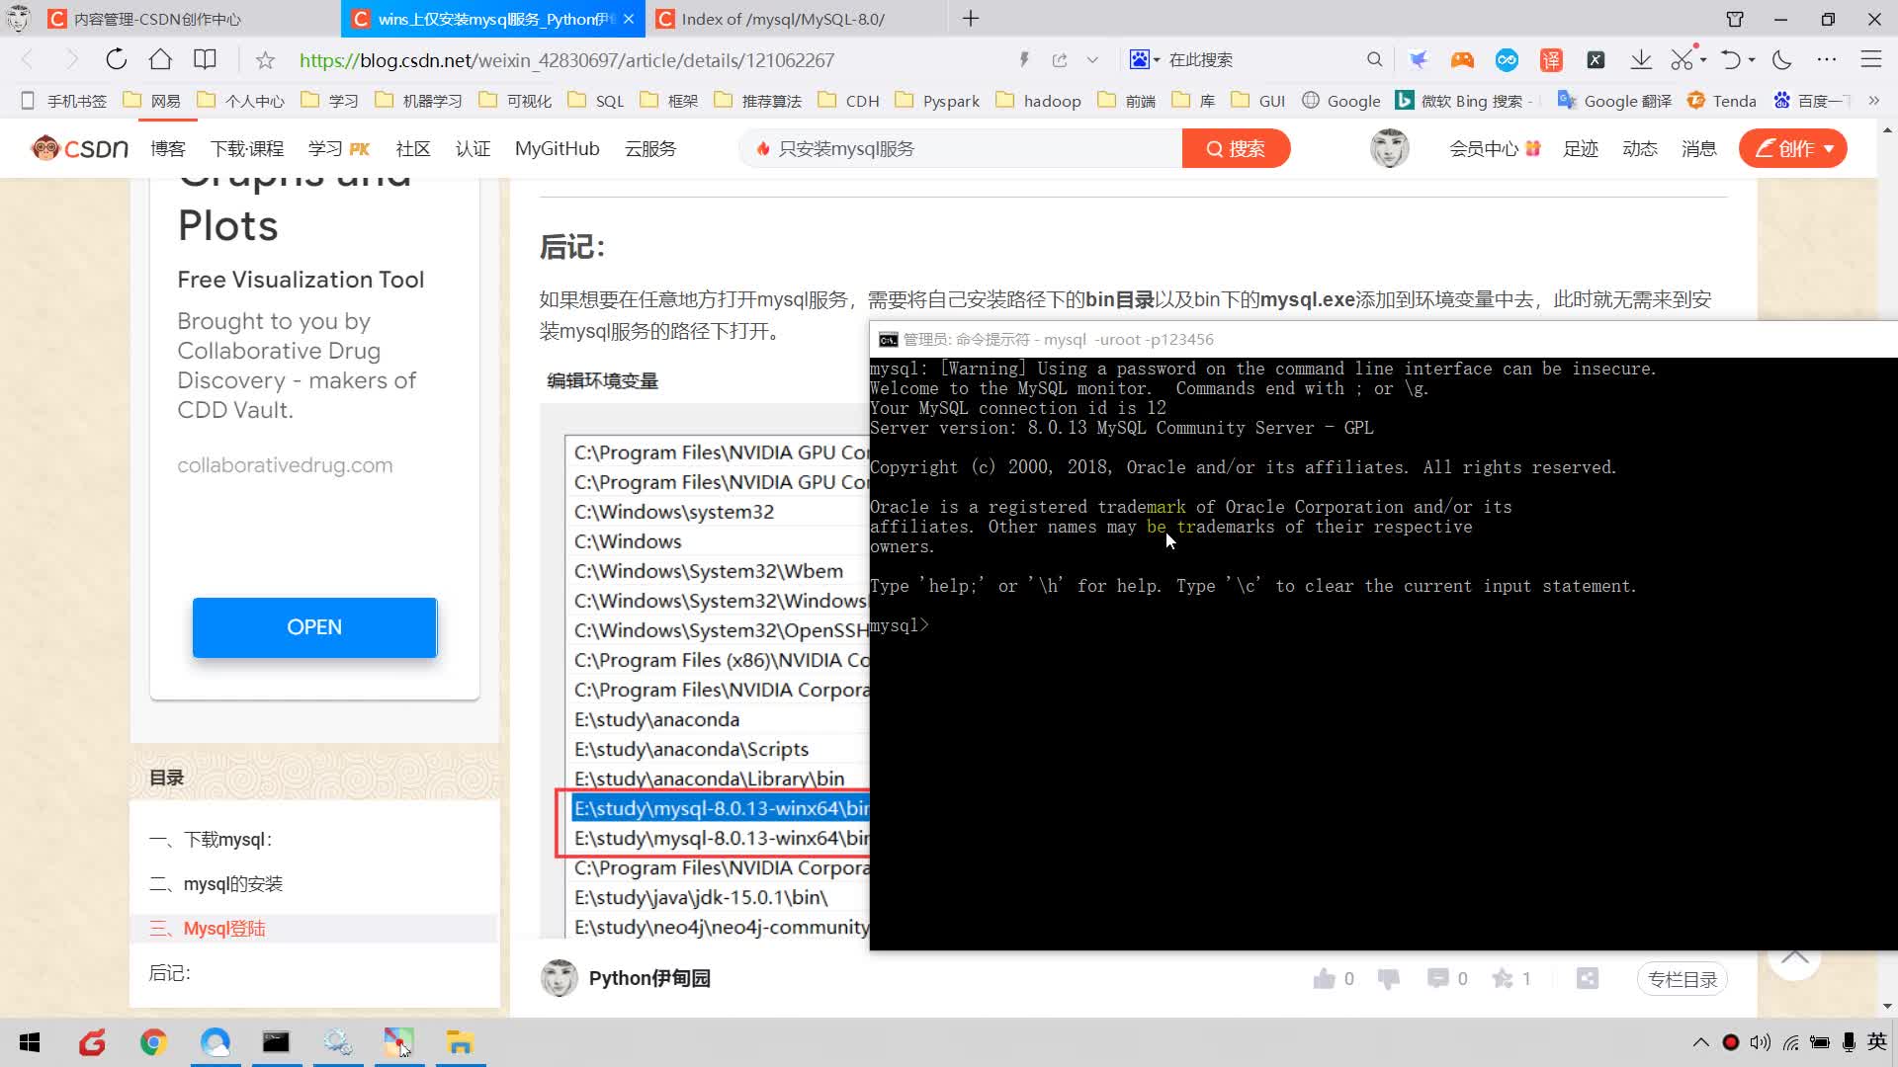This screenshot has height=1067, width=1898.
Task: Open 云服务 in CSDN navigation
Action: (x=650, y=148)
